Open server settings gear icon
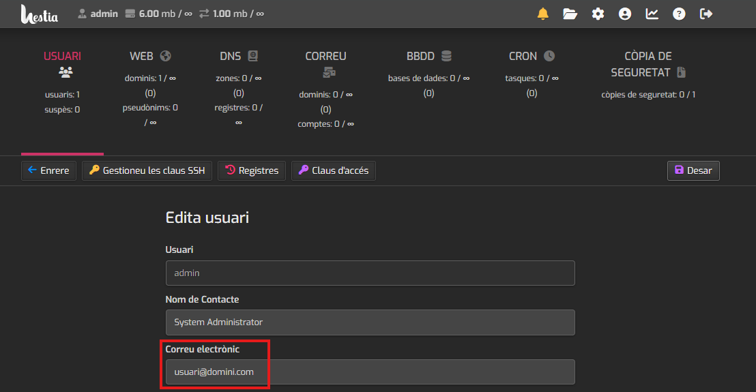Screen dimensions: 756x392 click(598, 14)
